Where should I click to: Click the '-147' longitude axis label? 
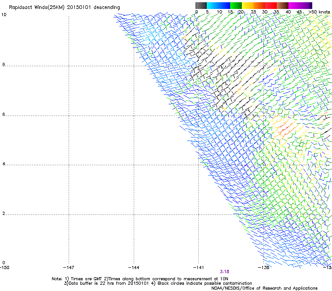[x=69, y=268]
